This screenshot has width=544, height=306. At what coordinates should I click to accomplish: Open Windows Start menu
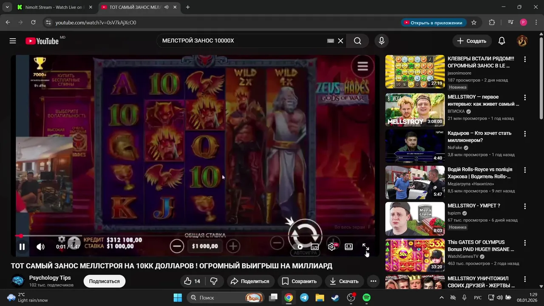click(x=178, y=297)
